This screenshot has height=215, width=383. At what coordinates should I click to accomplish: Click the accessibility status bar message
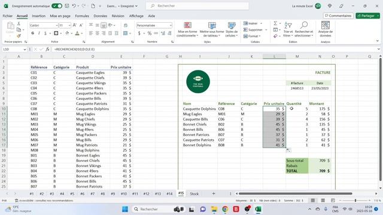coord(44,201)
